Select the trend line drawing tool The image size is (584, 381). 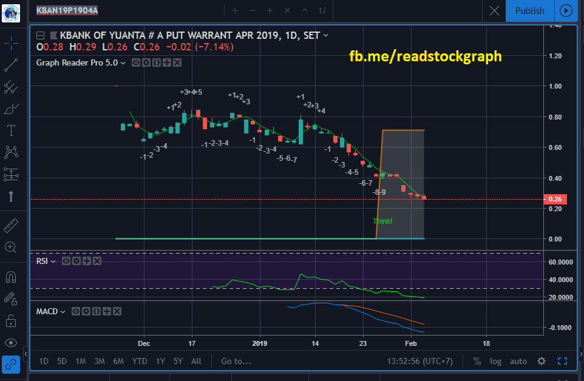click(11, 65)
